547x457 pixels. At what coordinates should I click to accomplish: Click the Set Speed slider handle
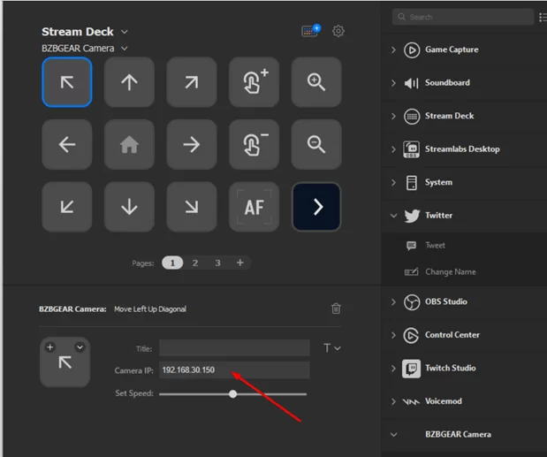[x=232, y=394]
